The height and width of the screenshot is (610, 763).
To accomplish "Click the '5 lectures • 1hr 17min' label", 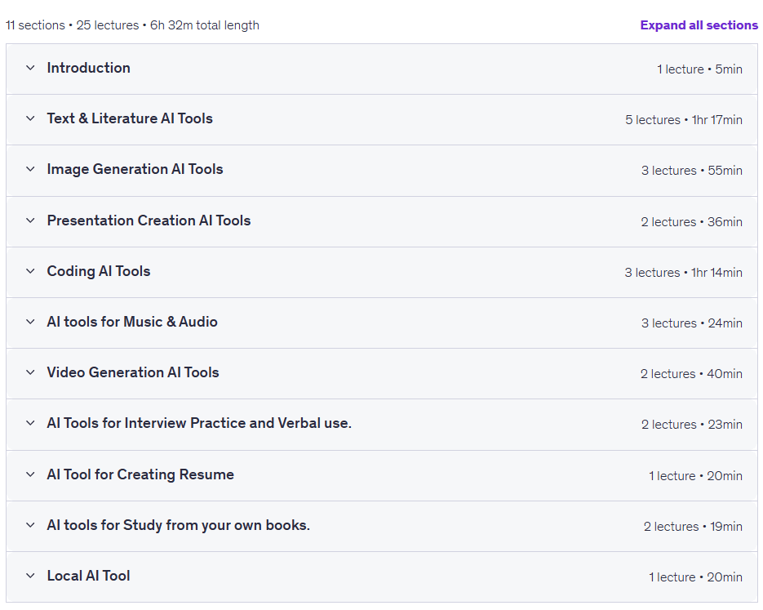I will pyautogui.click(x=684, y=120).
